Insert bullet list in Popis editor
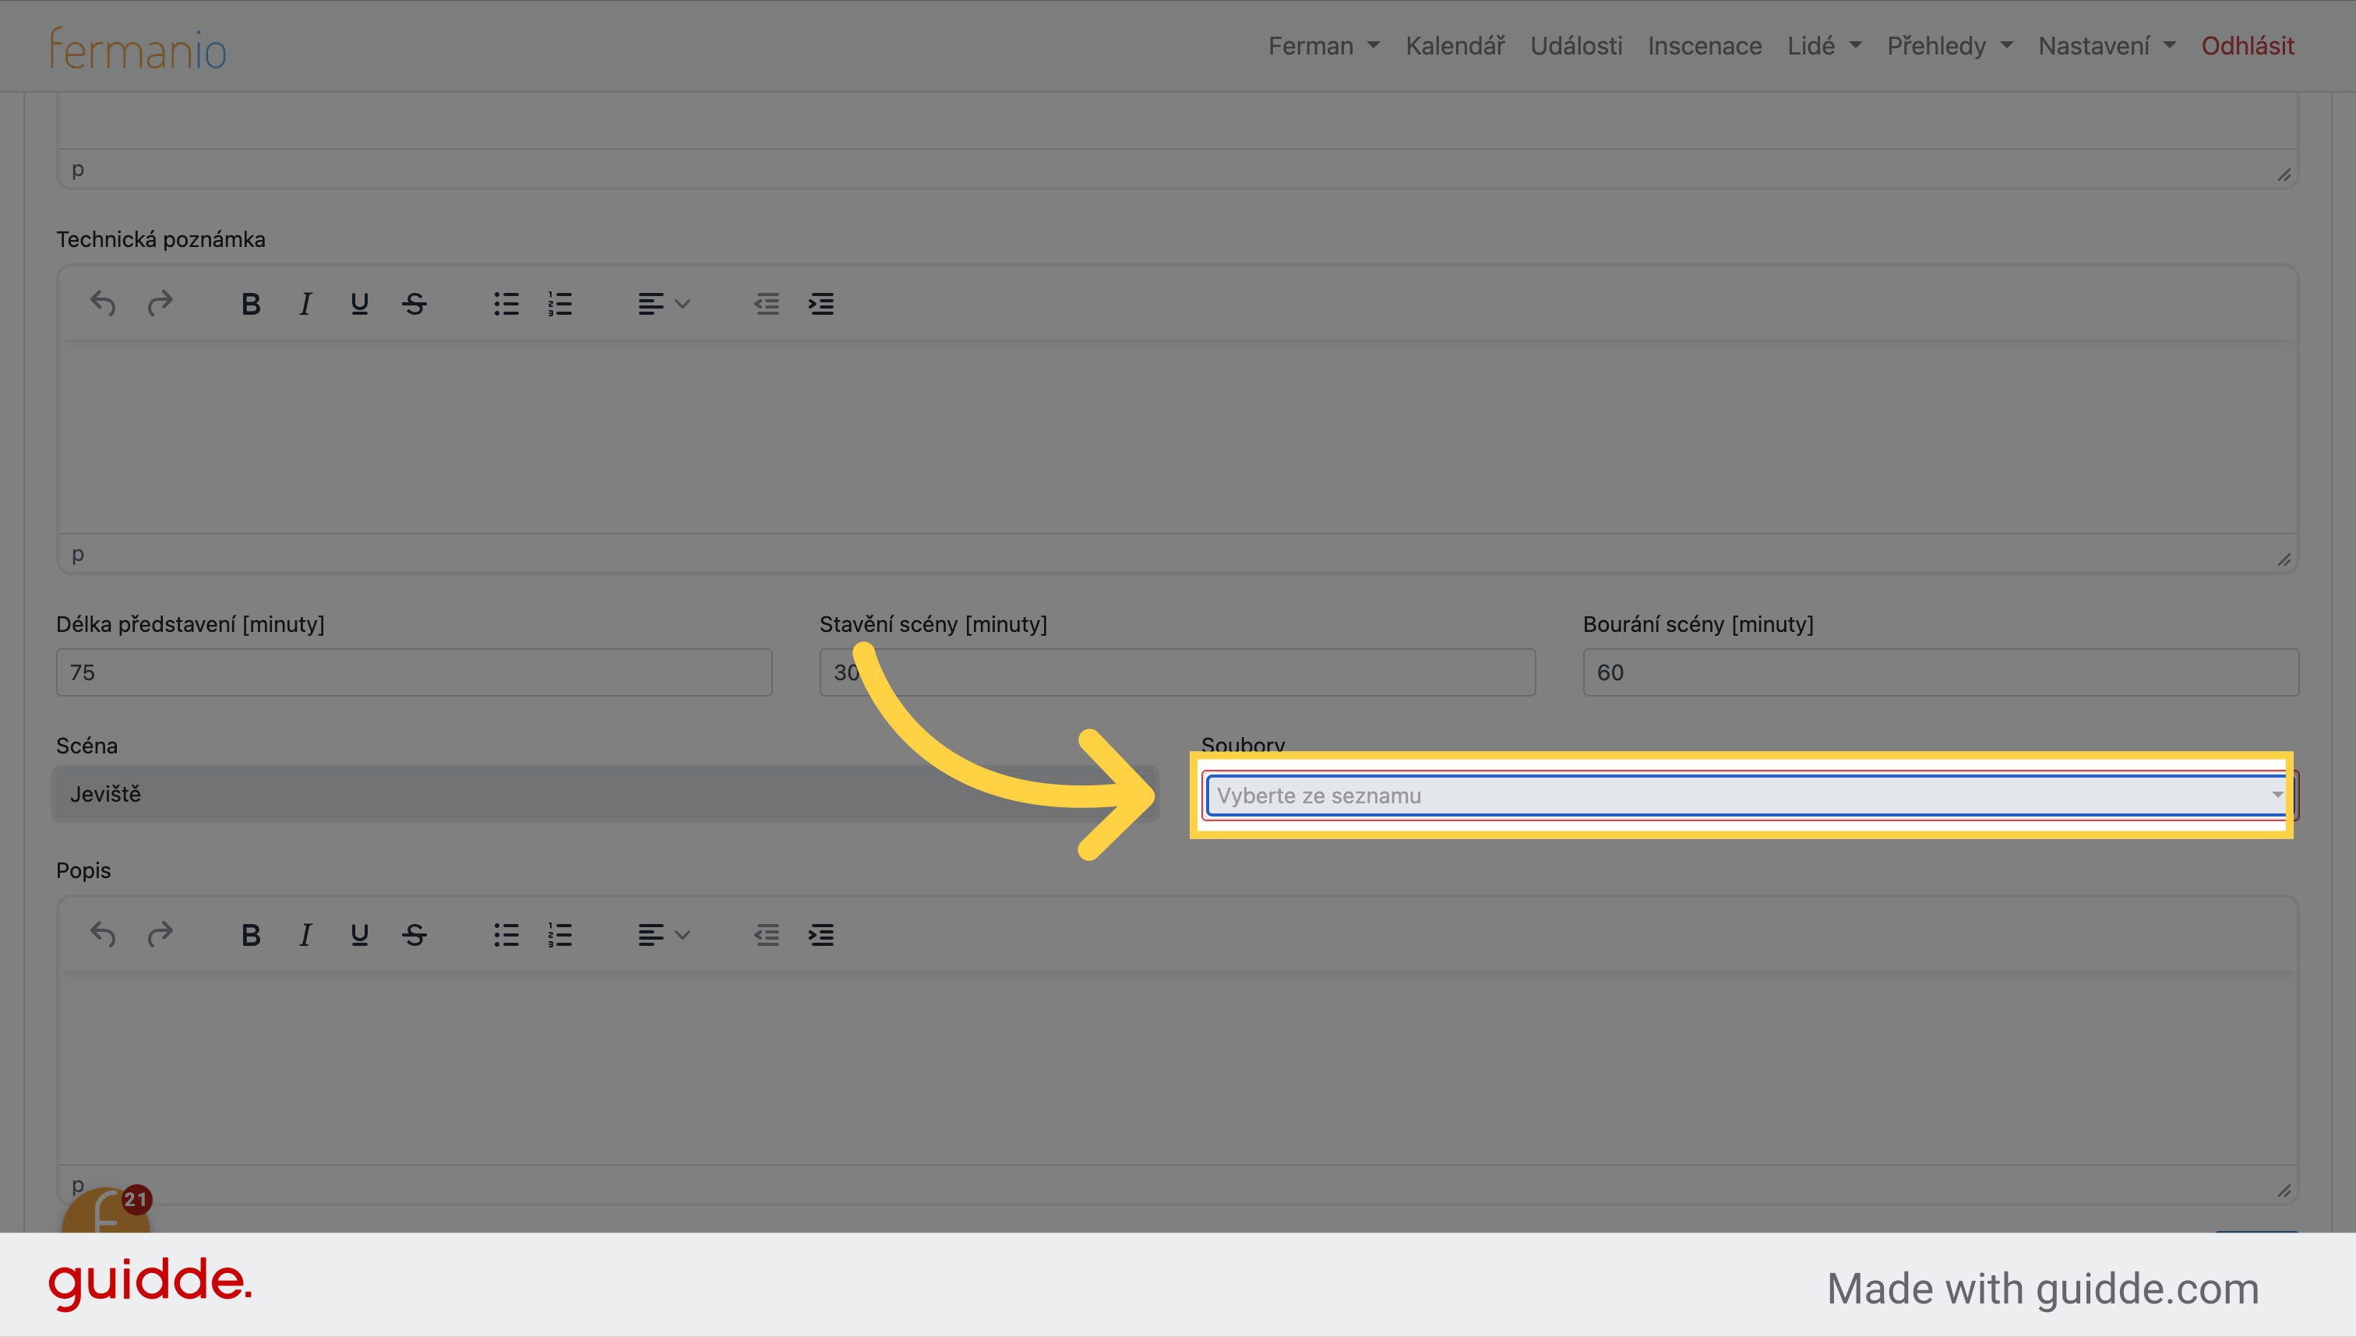This screenshot has height=1337, width=2356. [x=506, y=935]
